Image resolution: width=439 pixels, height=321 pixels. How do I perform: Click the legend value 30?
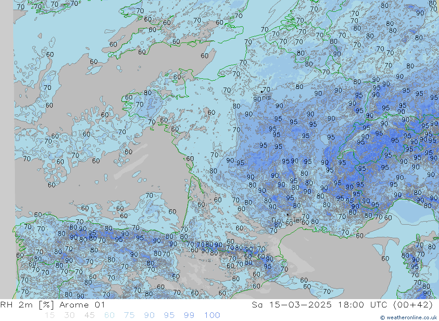point(69,315)
